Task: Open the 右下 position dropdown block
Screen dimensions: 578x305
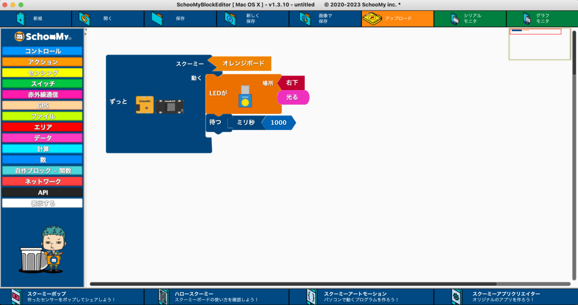Action: coord(291,83)
